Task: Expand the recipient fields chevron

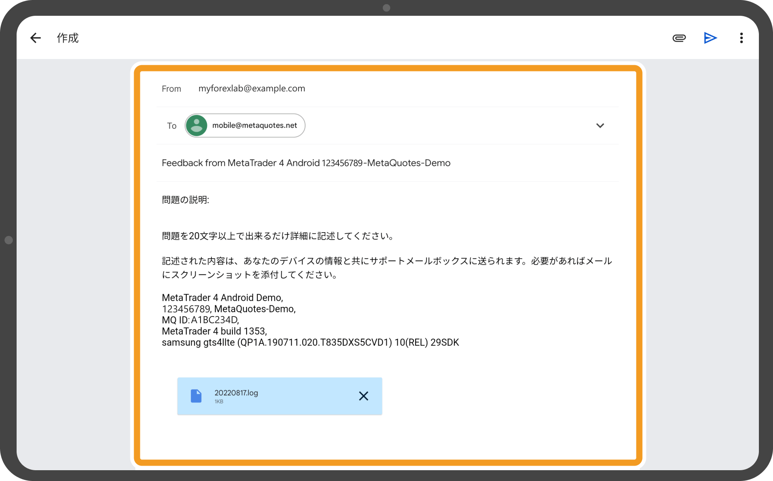Action: tap(600, 125)
